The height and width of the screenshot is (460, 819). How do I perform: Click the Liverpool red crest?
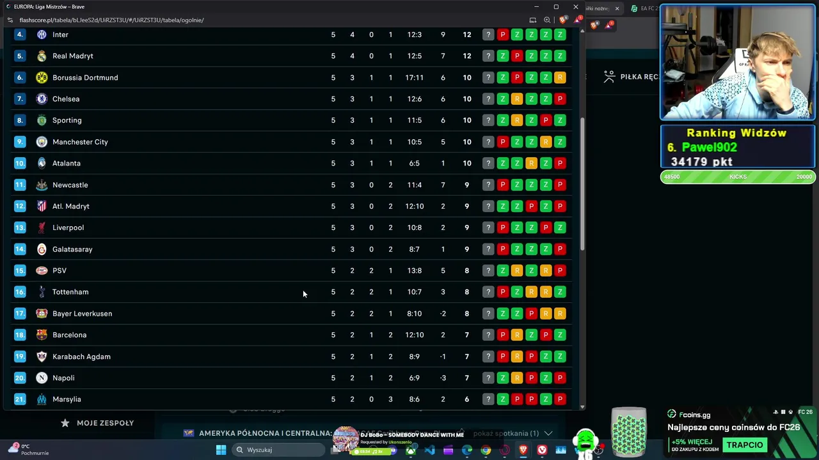(x=42, y=227)
